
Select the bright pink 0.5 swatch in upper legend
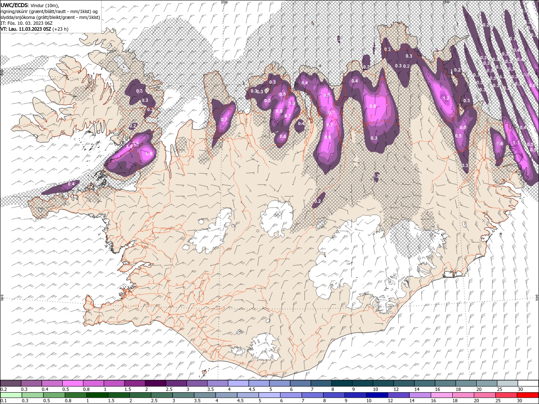click(73, 383)
